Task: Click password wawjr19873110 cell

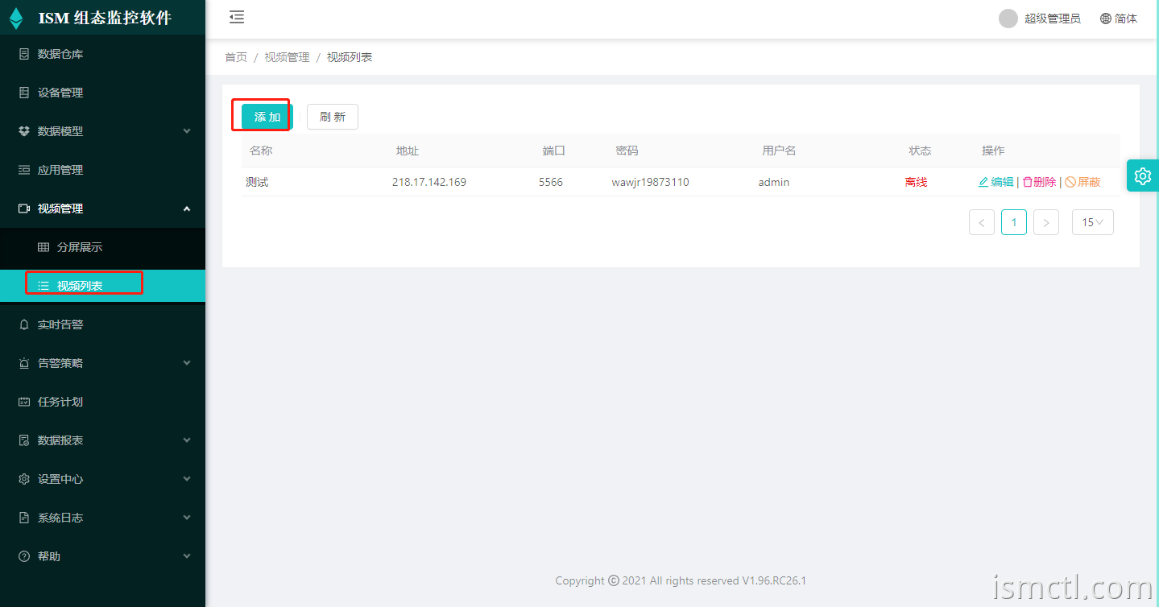Action: 650,182
